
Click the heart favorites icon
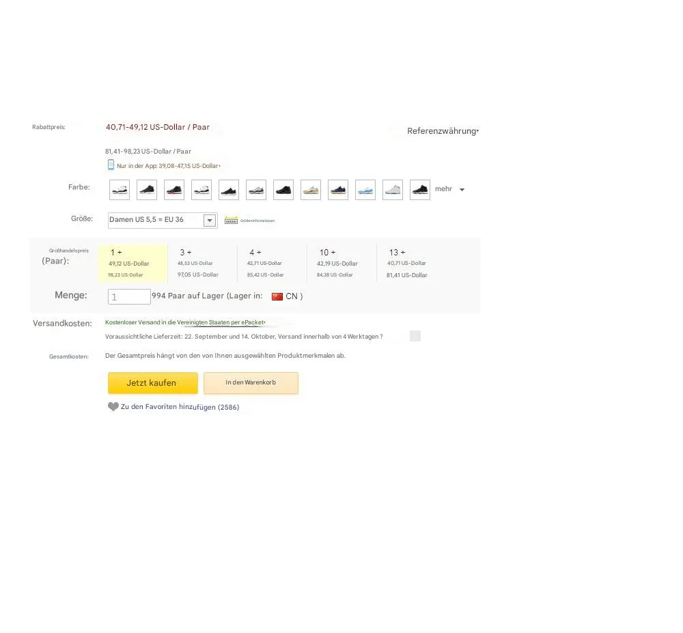pyautogui.click(x=113, y=407)
